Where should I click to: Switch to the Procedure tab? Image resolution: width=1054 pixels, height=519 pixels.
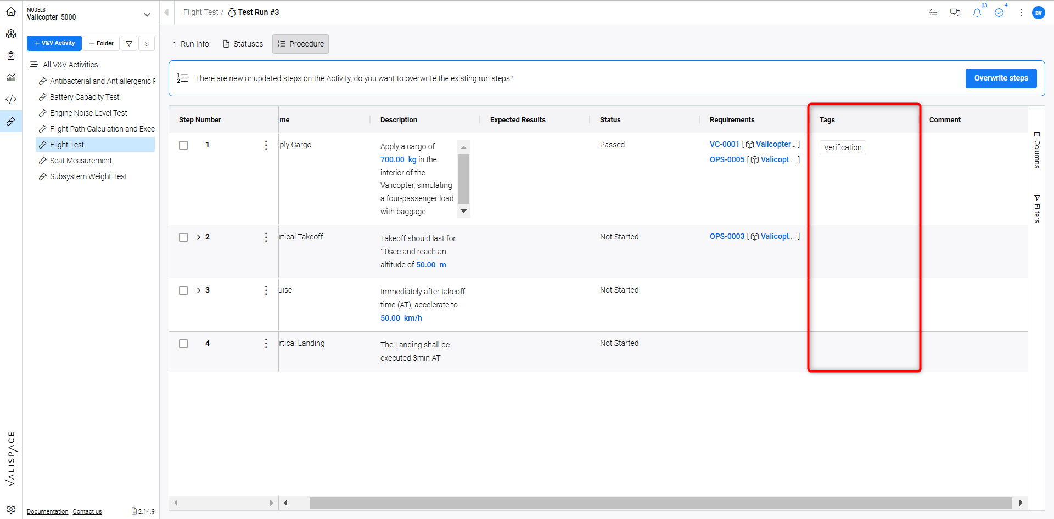pyautogui.click(x=300, y=44)
